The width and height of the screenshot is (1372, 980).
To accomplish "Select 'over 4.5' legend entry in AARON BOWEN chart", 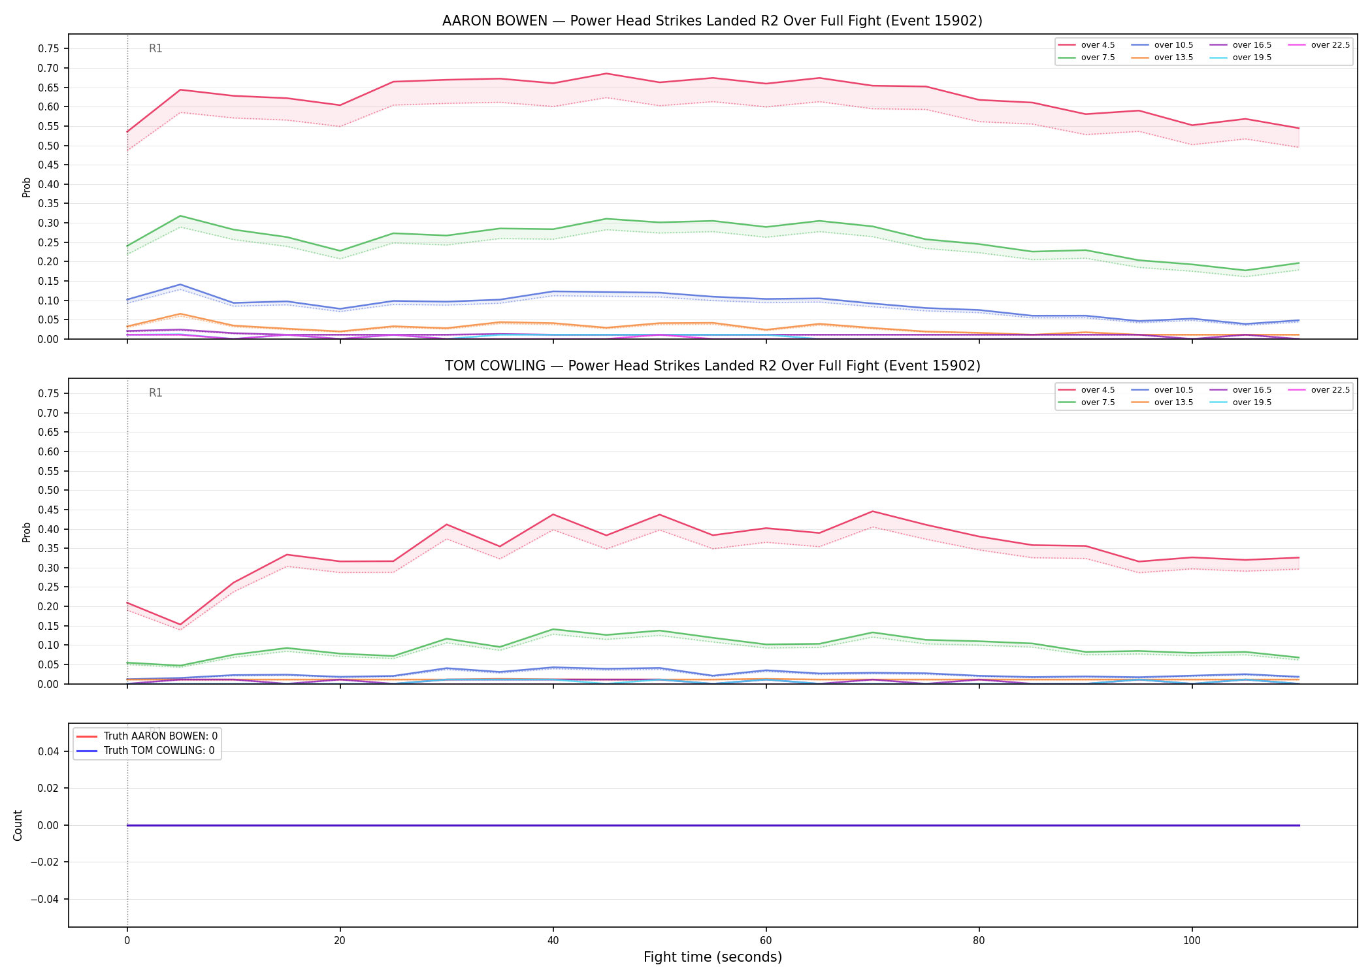I will (x=1086, y=45).
